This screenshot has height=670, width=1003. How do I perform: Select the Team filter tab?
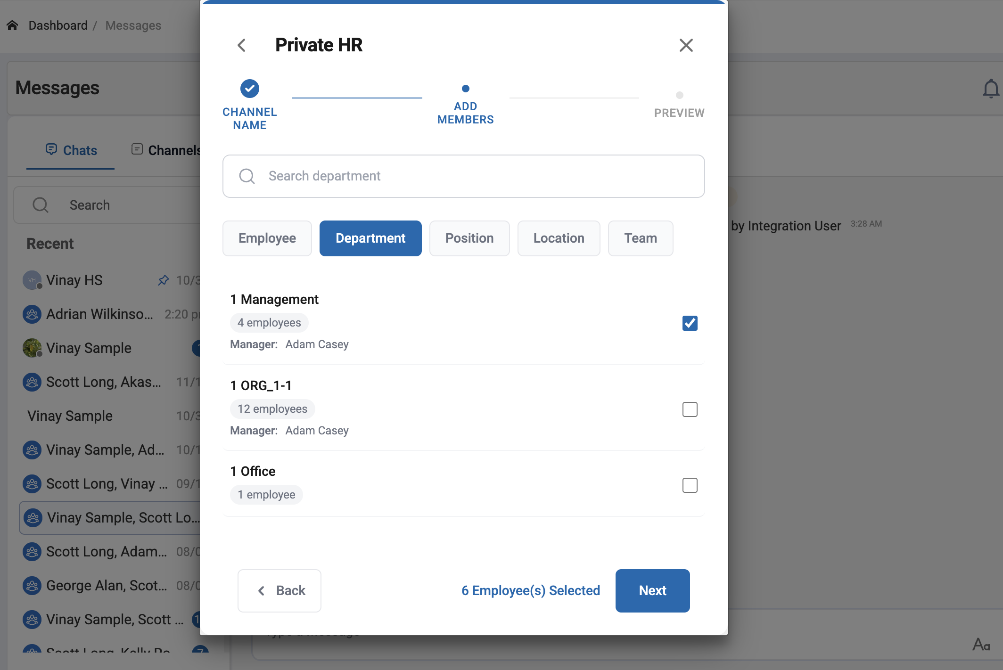[x=640, y=238]
